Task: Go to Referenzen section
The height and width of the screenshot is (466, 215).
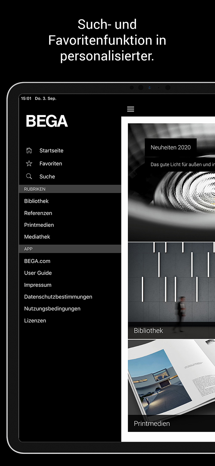Action: 38,213
